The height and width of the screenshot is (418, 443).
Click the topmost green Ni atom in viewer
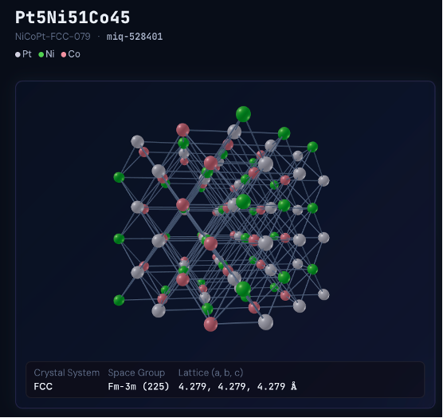(243, 114)
